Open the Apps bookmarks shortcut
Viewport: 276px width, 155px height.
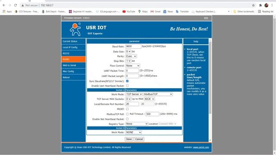click(7, 12)
